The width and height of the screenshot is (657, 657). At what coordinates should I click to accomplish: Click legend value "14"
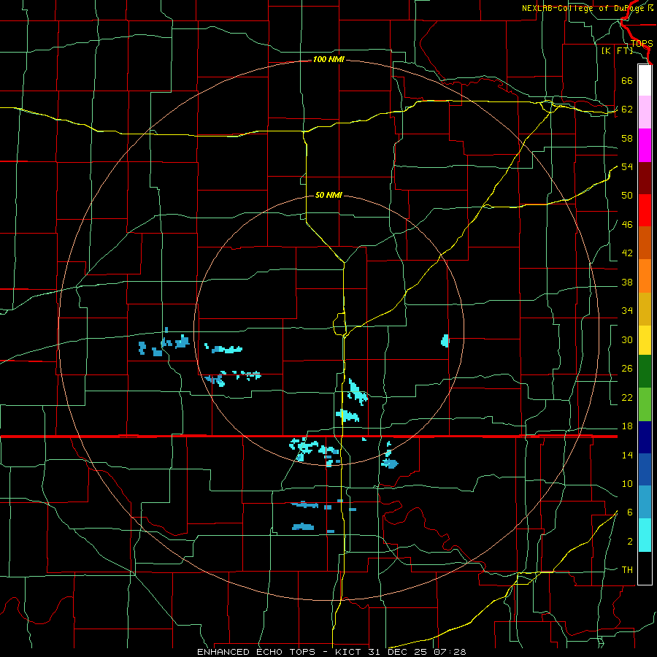[x=627, y=455]
